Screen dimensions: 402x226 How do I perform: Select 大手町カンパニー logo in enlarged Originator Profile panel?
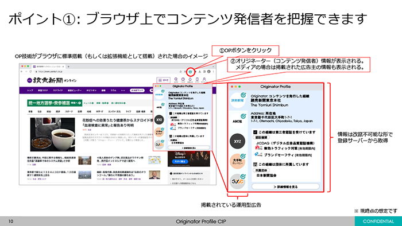tap(238, 161)
